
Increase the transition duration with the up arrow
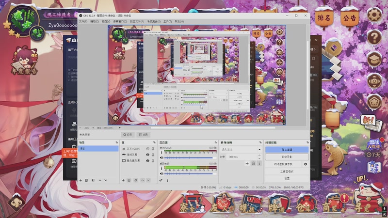[259, 156]
